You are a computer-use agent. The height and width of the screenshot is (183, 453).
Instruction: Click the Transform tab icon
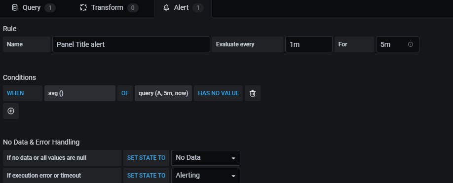click(x=83, y=8)
